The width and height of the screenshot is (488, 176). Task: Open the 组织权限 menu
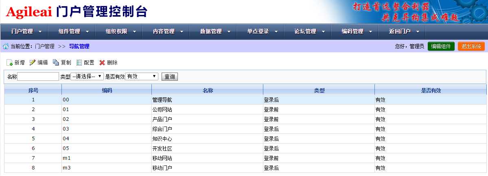(x=119, y=32)
